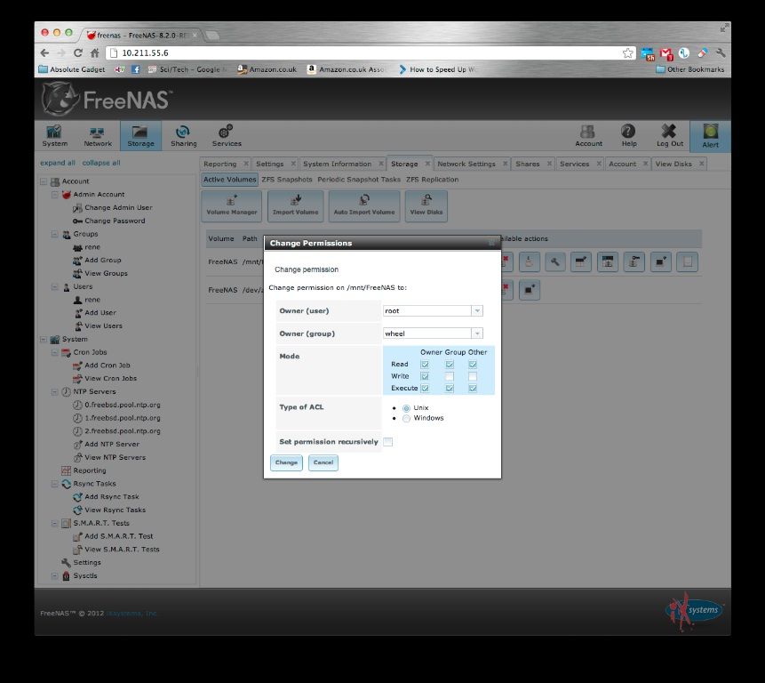This screenshot has width=765, height=683.
Task: Open the Help icon
Action: tap(629, 136)
